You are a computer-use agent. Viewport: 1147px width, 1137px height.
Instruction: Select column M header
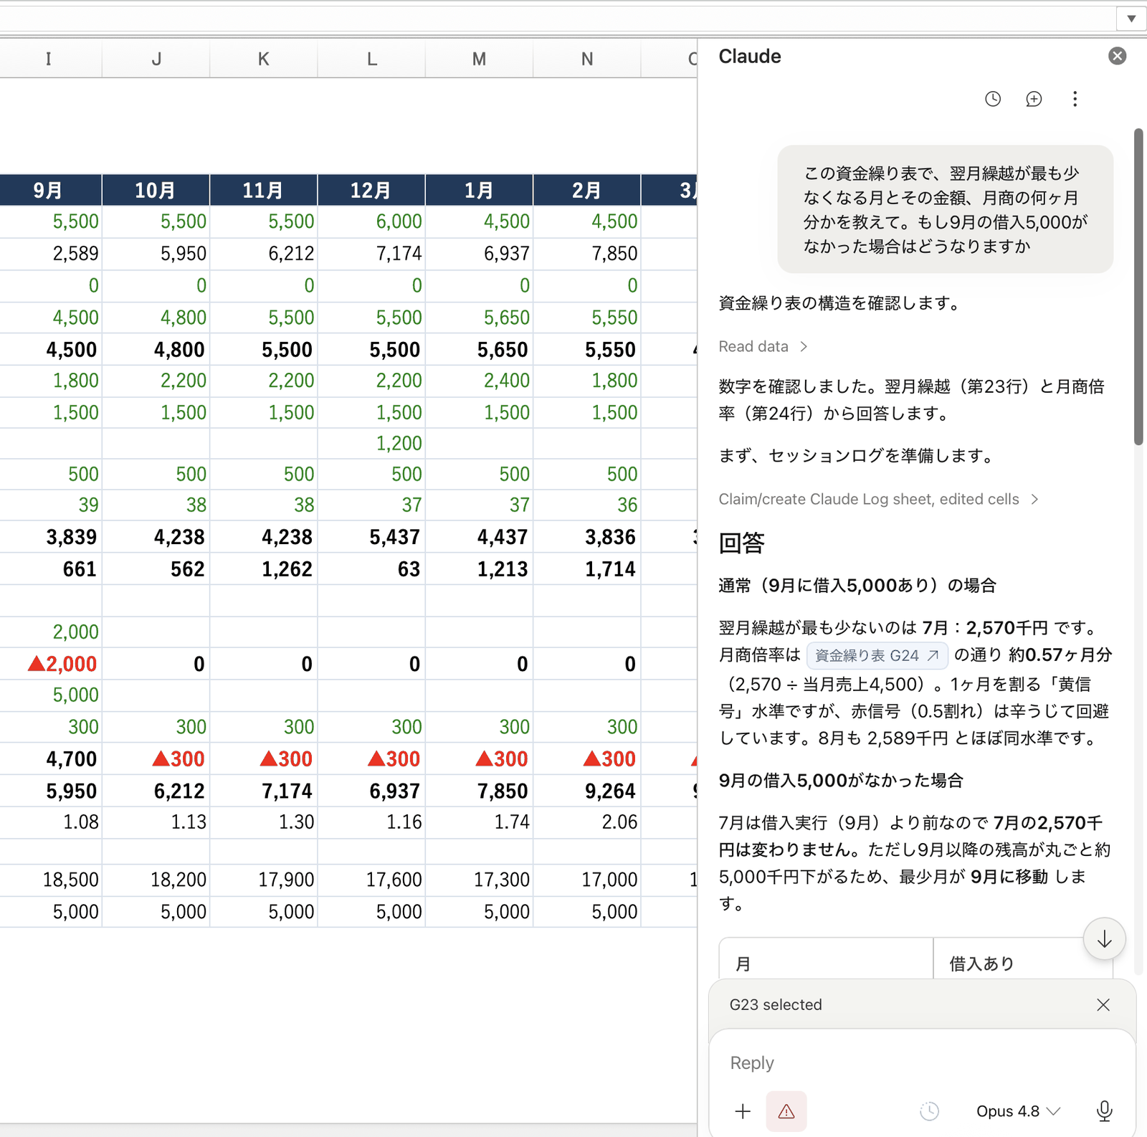pyautogui.click(x=479, y=59)
